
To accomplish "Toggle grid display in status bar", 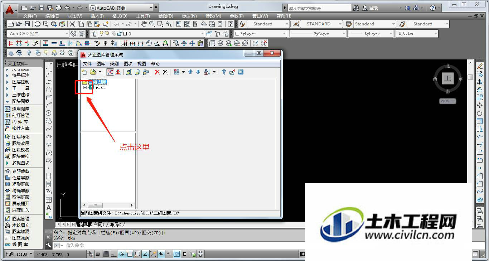I will pos(106,254).
